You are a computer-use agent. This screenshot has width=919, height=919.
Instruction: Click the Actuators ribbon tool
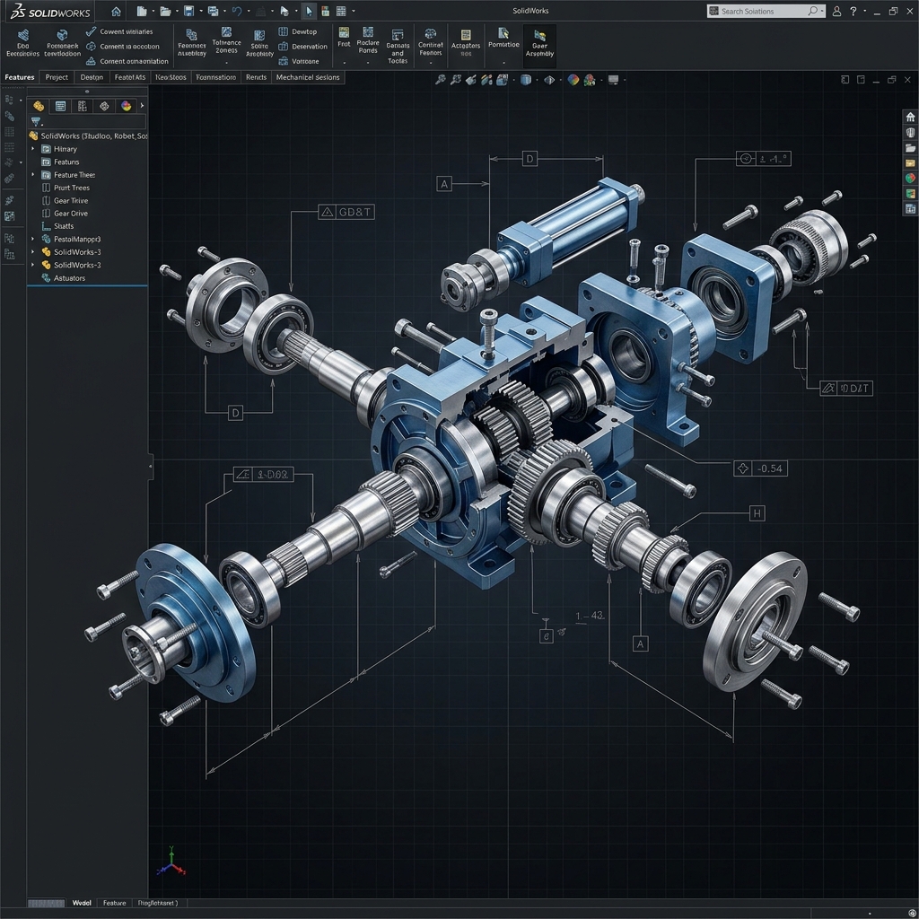pyautogui.click(x=466, y=43)
